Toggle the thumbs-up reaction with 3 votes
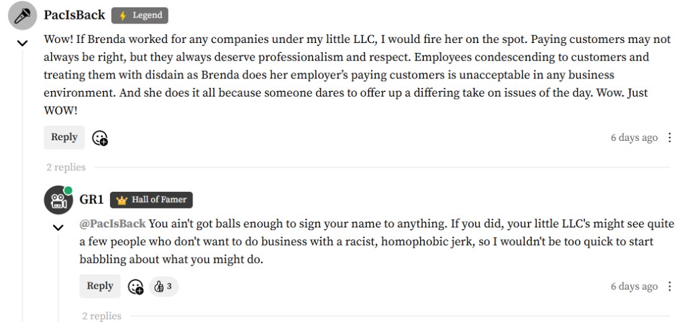The height and width of the screenshot is (322, 687). [x=163, y=286]
